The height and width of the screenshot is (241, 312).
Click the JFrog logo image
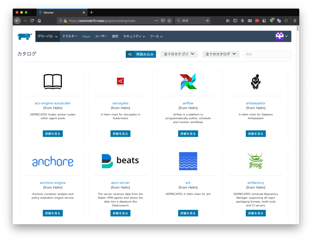point(256,161)
